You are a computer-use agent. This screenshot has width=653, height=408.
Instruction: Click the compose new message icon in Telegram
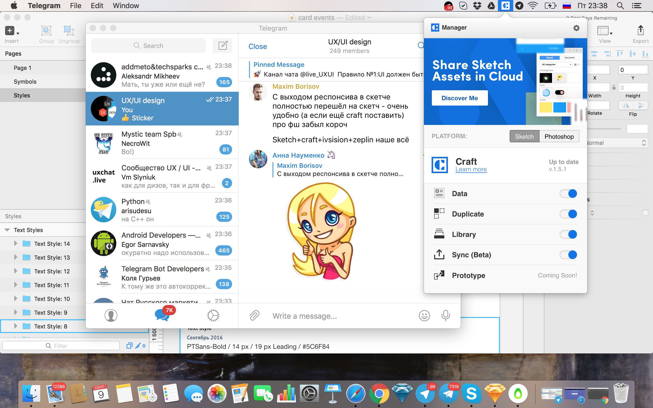pyautogui.click(x=223, y=45)
